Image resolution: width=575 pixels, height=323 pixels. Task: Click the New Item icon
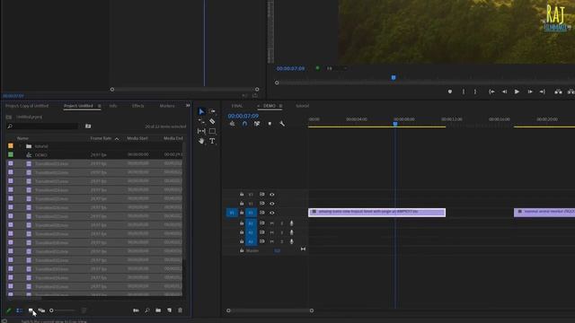(169, 310)
